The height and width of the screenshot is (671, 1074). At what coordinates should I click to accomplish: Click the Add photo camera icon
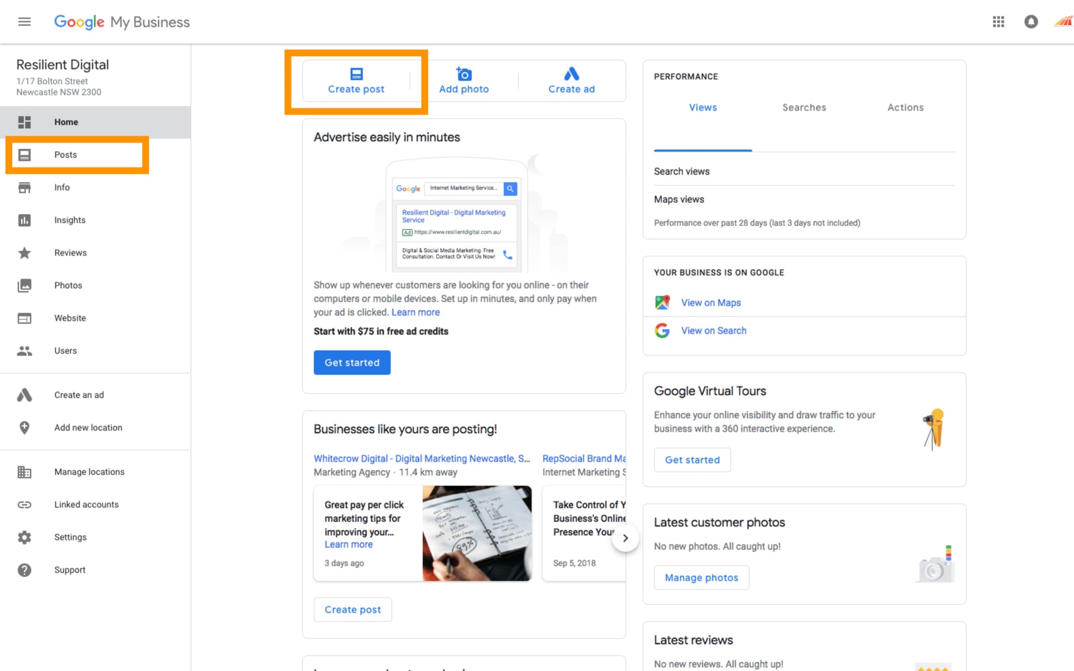point(464,74)
